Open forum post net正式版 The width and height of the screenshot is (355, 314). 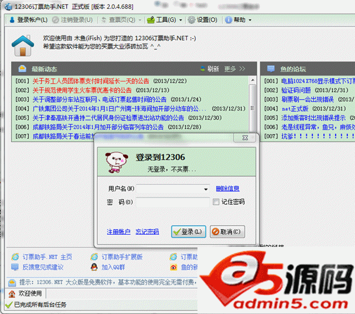pos(295,109)
